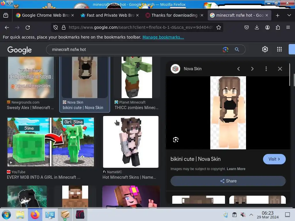
Task: Switch to Fast and Private Web Browser tab
Action: pos(107,15)
